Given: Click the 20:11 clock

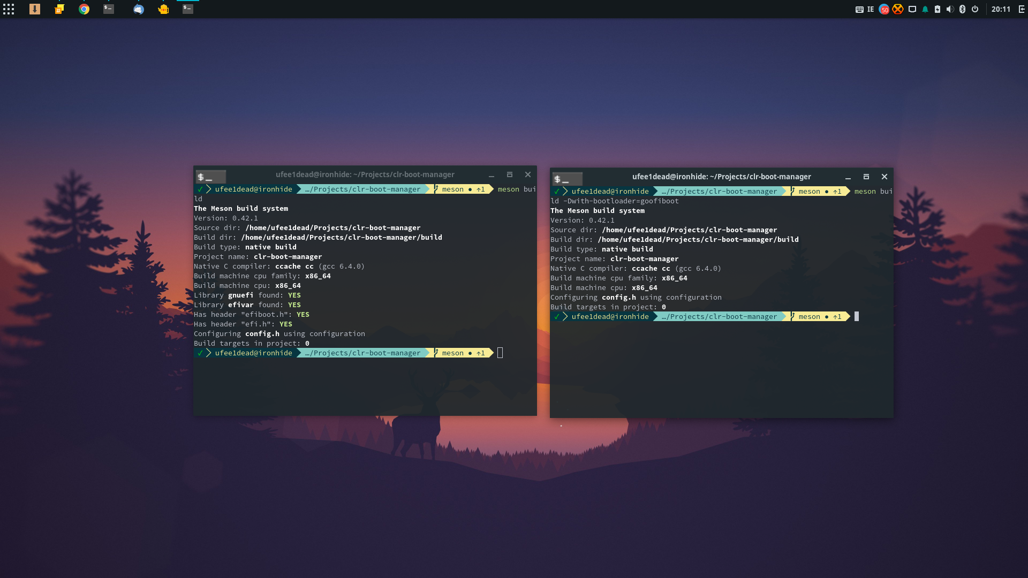Looking at the screenshot, I should click(1001, 9).
